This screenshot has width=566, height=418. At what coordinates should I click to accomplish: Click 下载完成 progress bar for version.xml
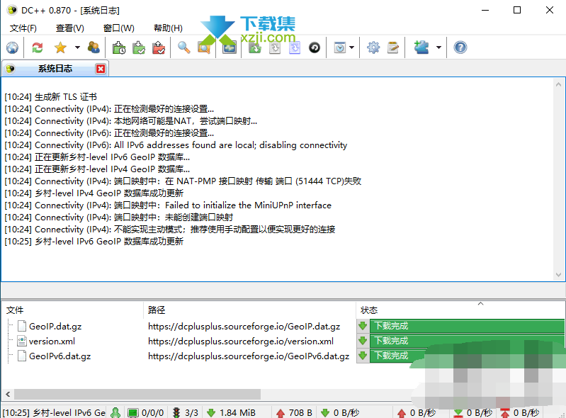pos(467,341)
